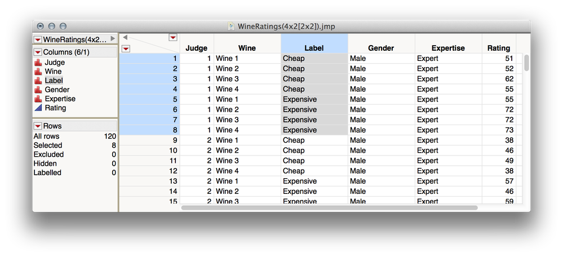Open the row-area red triangle menu
This screenshot has height=257, width=563.
coord(126,48)
